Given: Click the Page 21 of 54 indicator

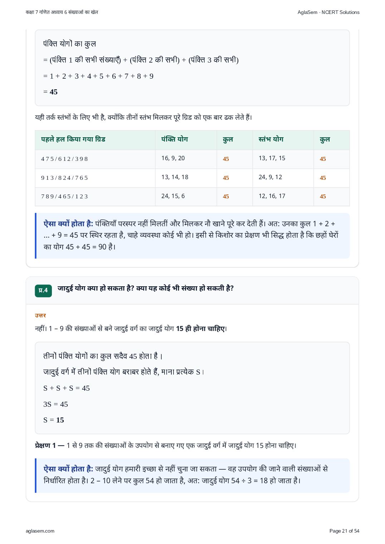Looking at the screenshot, I should click(344, 531).
